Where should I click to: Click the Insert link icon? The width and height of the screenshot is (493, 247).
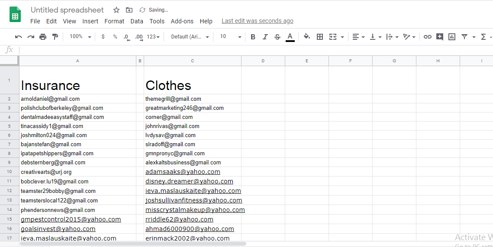point(427,37)
